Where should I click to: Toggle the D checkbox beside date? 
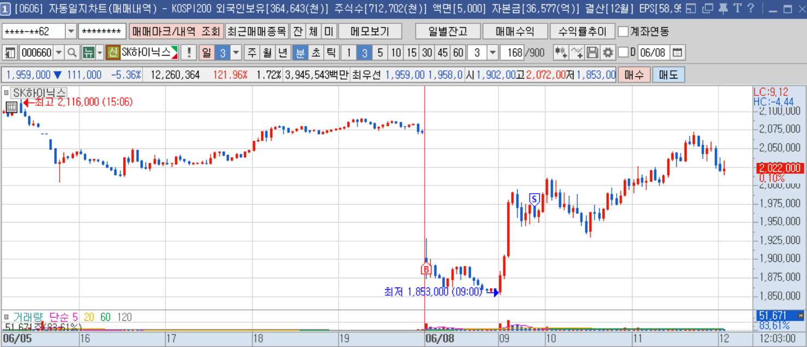click(x=623, y=53)
